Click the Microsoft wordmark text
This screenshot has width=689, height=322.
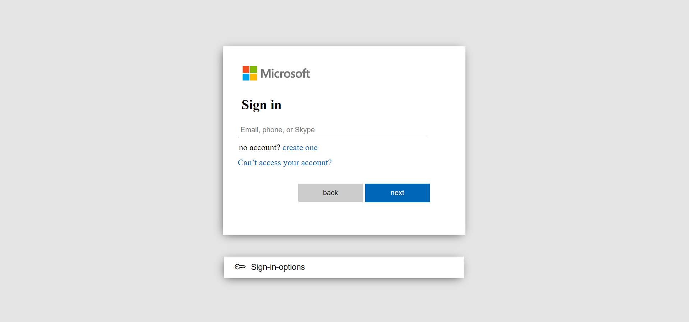[x=285, y=73]
